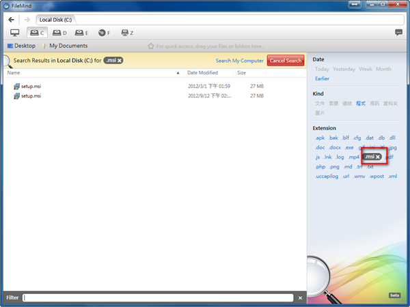Filter date by Earlier
This screenshot has height=307, width=410.
coord(322,78)
